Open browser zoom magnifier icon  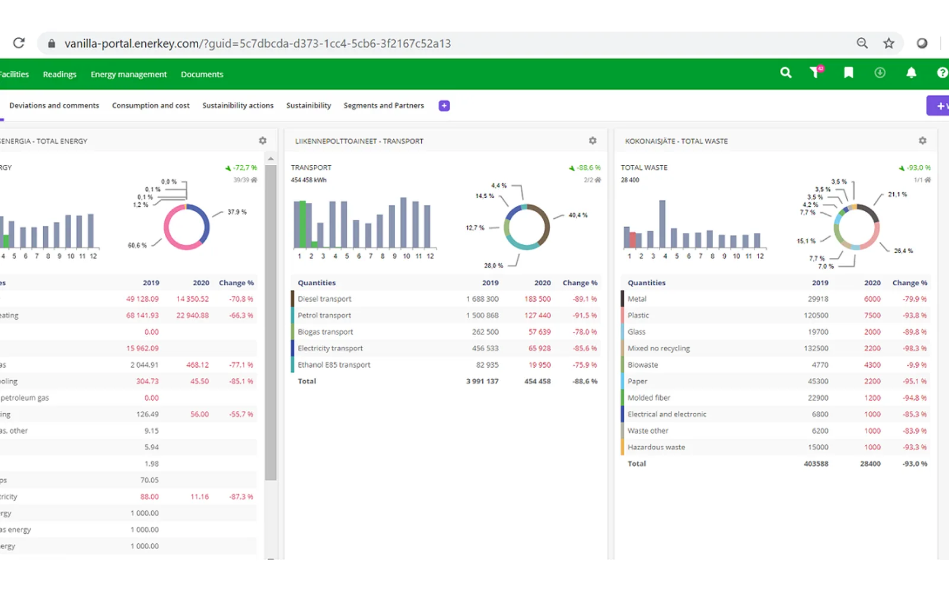pyautogui.click(x=862, y=43)
